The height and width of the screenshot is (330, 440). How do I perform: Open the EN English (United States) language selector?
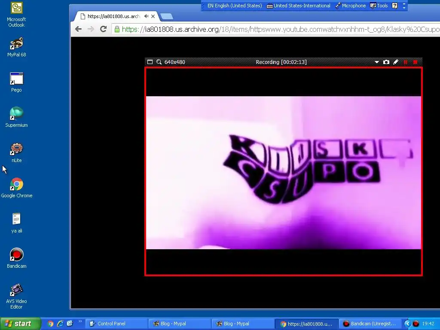tap(234, 6)
